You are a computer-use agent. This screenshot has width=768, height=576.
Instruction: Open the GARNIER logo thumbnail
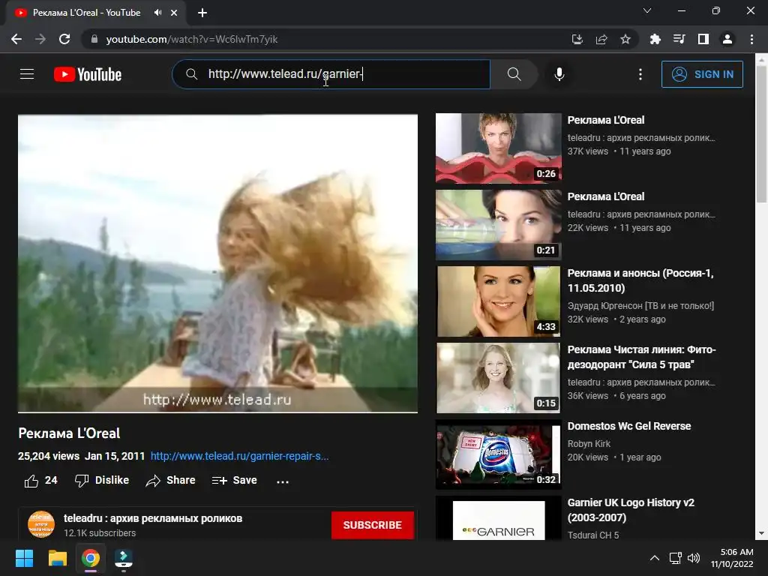(x=498, y=518)
